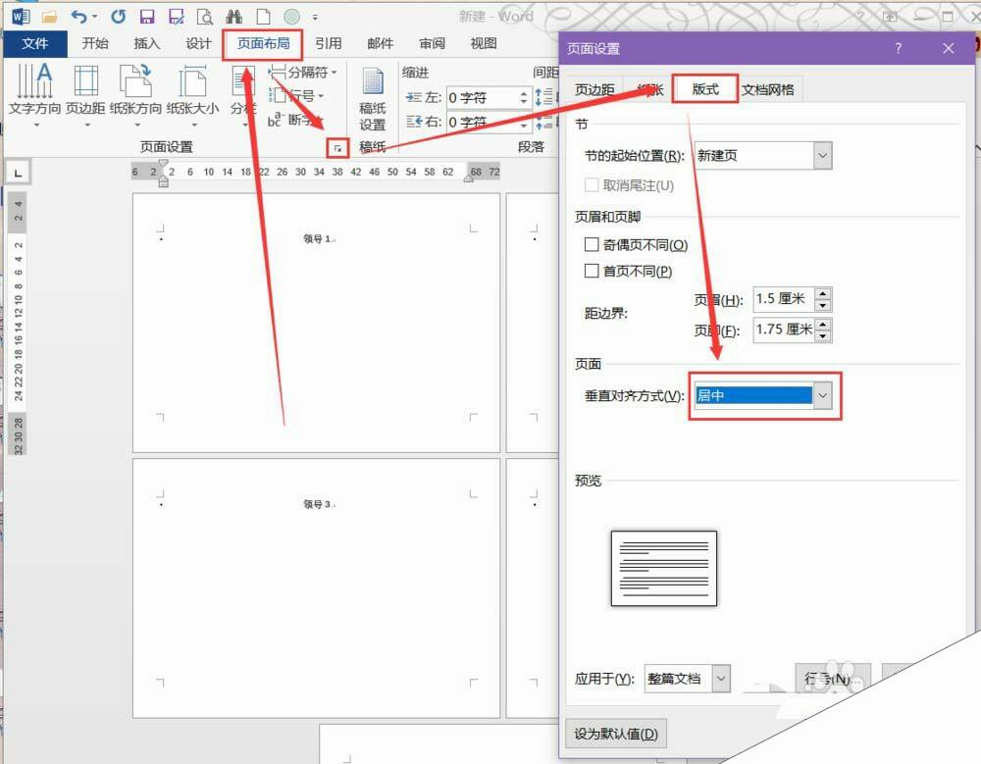
Task: Expand the 垂直对齐方式 dropdown
Action: [823, 395]
